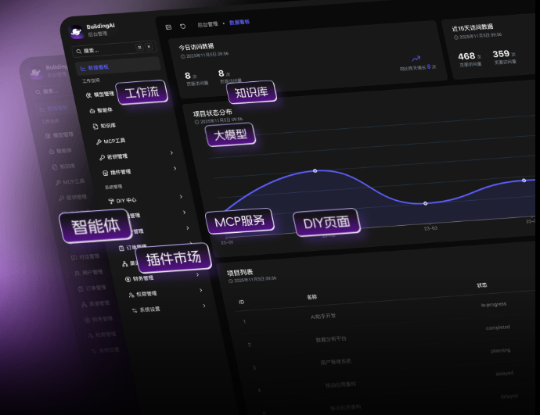
Task: Open 智能体 in the front sidebar
Action: (x=105, y=110)
